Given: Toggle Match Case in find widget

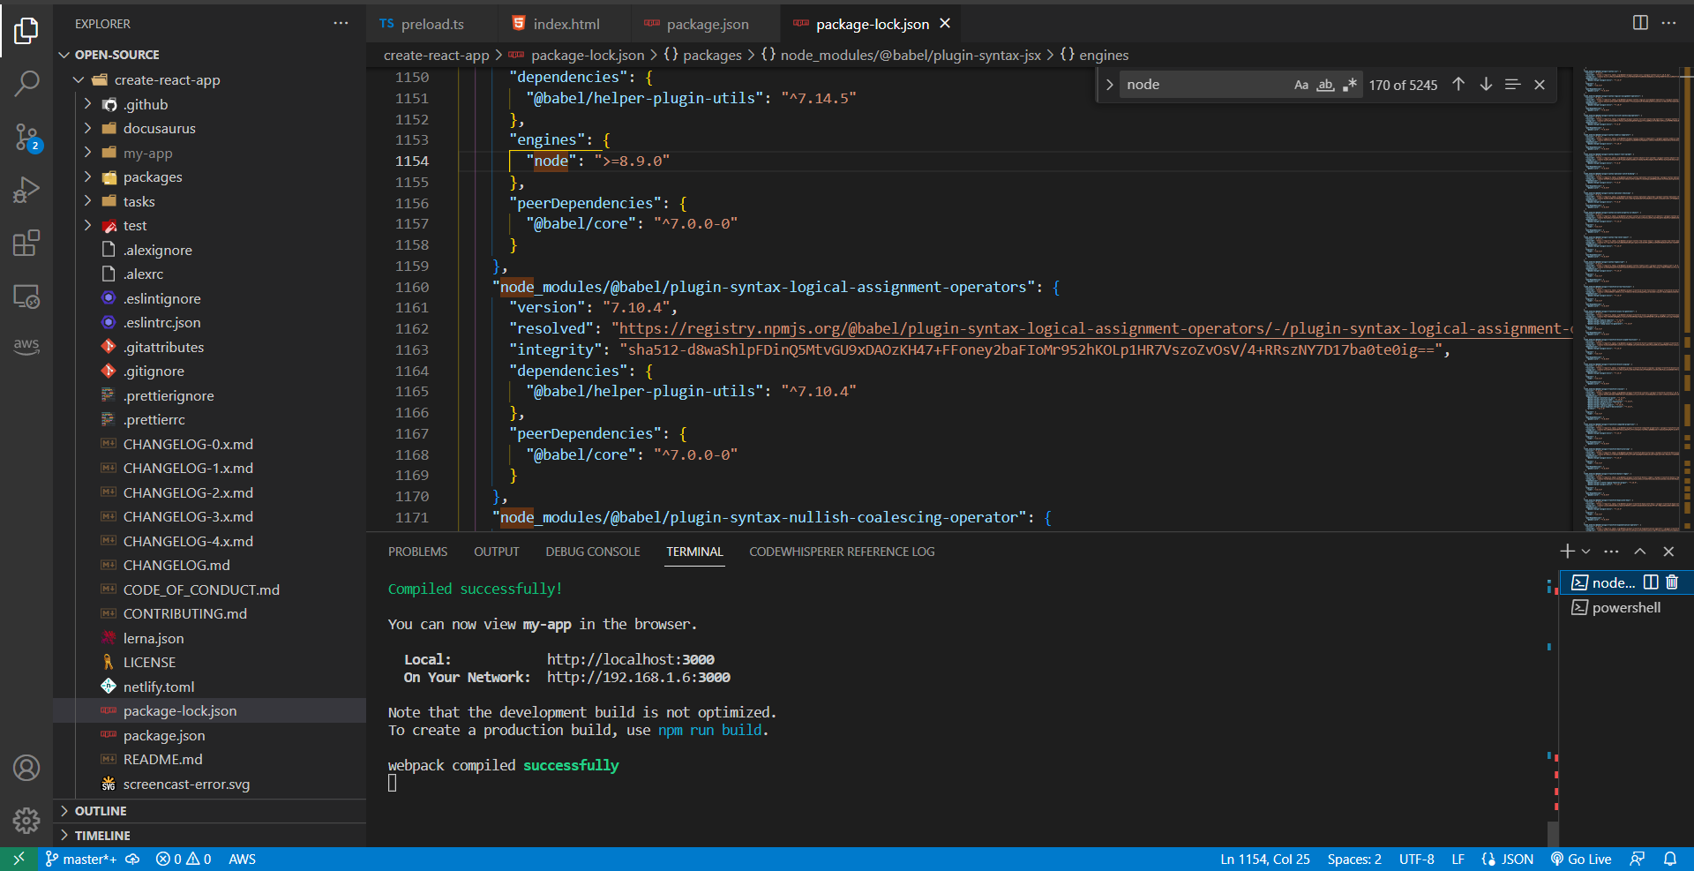Looking at the screenshot, I should point(1301,85).
